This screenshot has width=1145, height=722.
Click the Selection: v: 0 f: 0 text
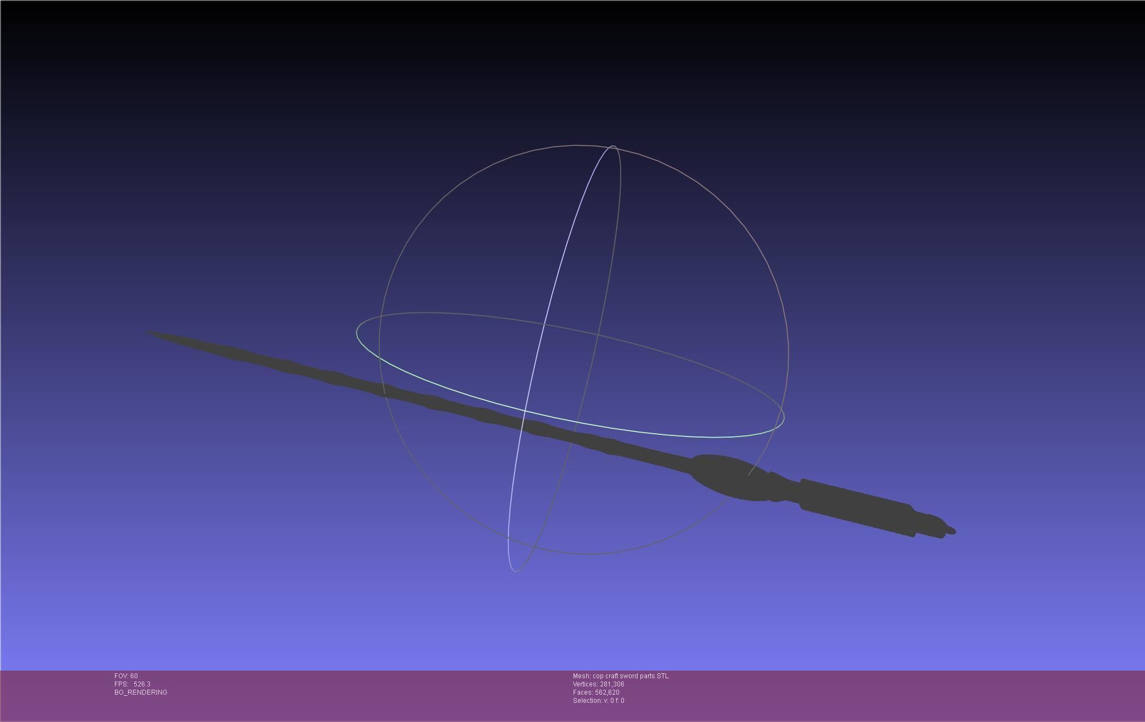pos(599,701)
